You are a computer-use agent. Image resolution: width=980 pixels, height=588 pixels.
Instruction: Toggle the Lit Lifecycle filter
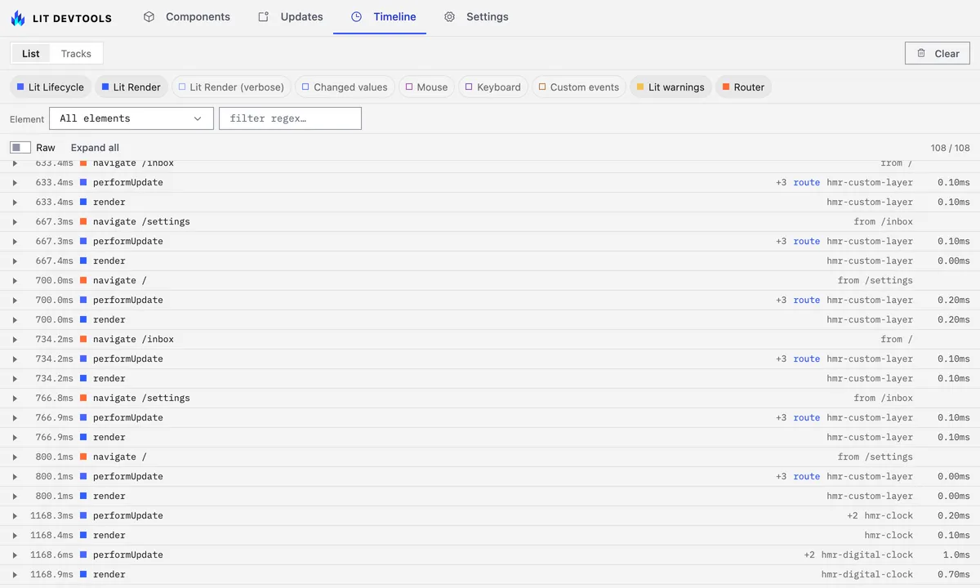coord(51,87)
